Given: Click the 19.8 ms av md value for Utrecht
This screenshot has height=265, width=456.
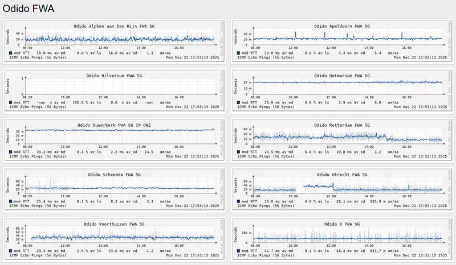Looking at the screenshot, I should (x=279, y=201).
